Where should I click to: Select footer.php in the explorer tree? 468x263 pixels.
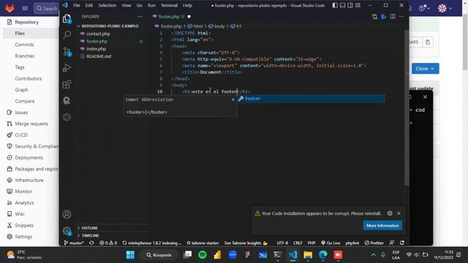click(x=97, y=41)
